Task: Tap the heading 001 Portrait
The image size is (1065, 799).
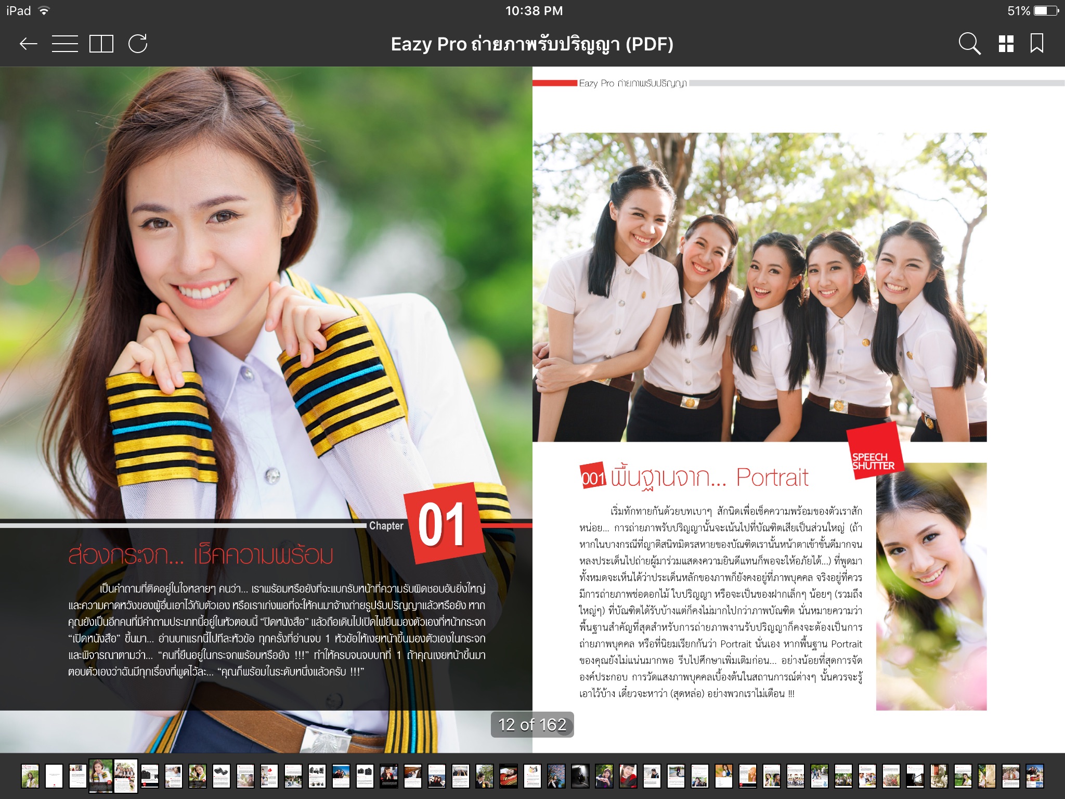Action: [x=694, y=477]
